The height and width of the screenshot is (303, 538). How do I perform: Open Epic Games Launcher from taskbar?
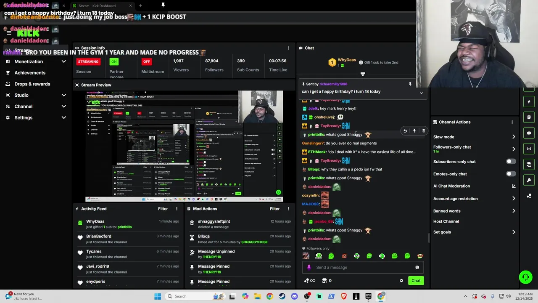tap(369, 296)
